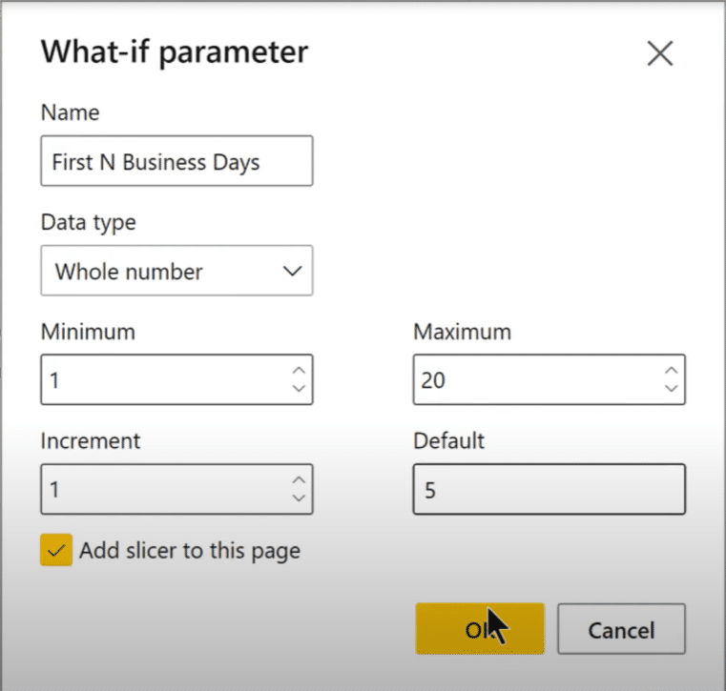Click the 'What-if parameter' dialog title
726x691 pixels.
click(x=175, y=52)
